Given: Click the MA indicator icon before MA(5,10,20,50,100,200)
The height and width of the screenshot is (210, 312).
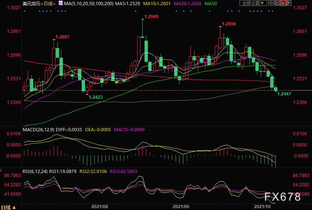Looking at the screenshot, I should (x=60, y=3).
